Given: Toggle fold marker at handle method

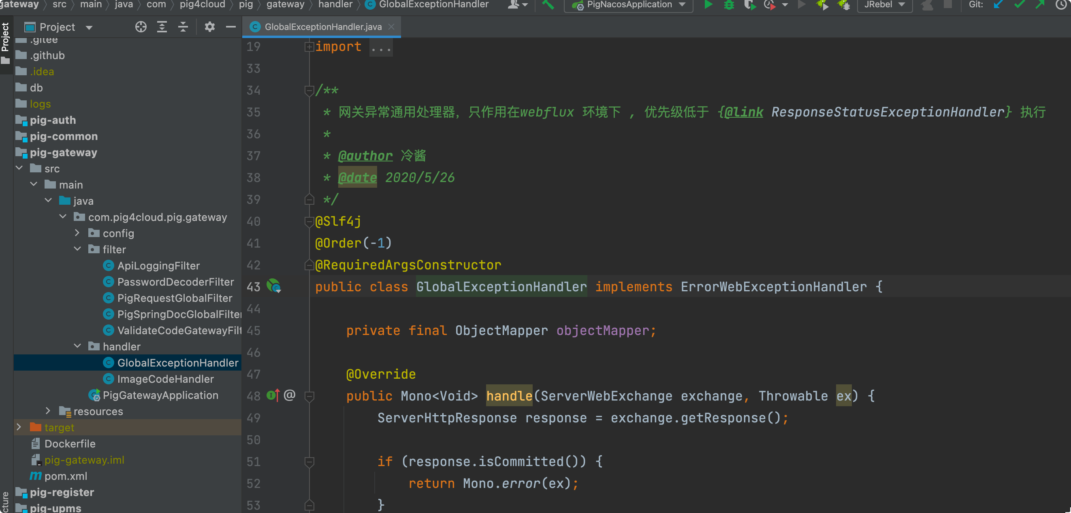Looking at the screenshot, I should click(x=309, y=396).
